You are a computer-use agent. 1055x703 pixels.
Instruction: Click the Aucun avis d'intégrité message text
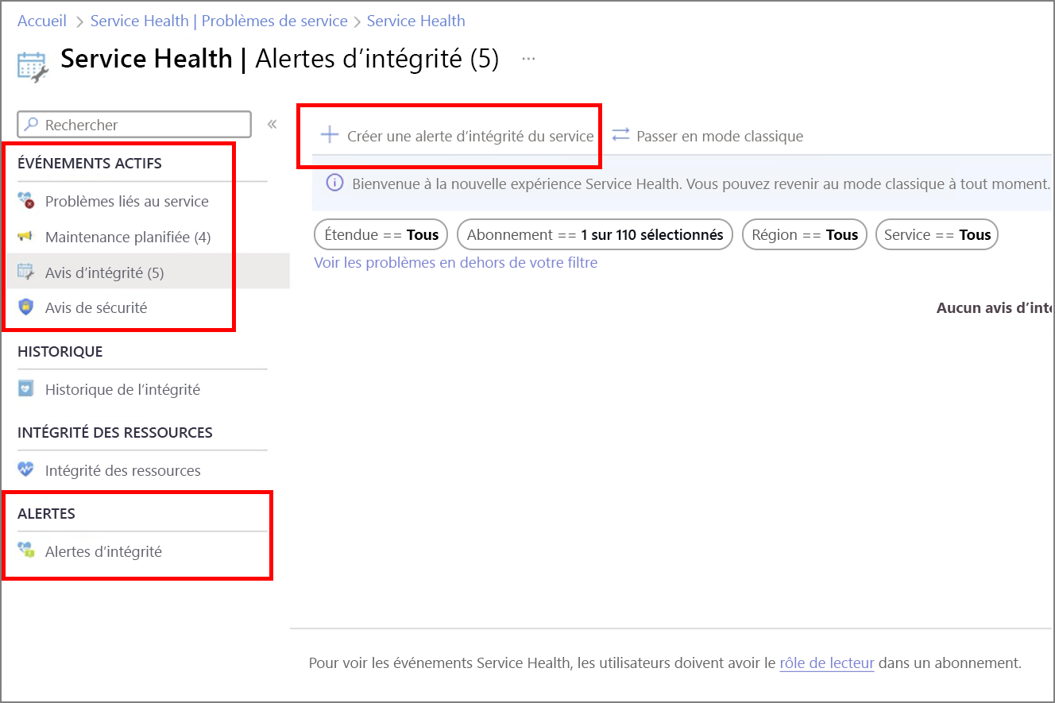coord(995,308)
